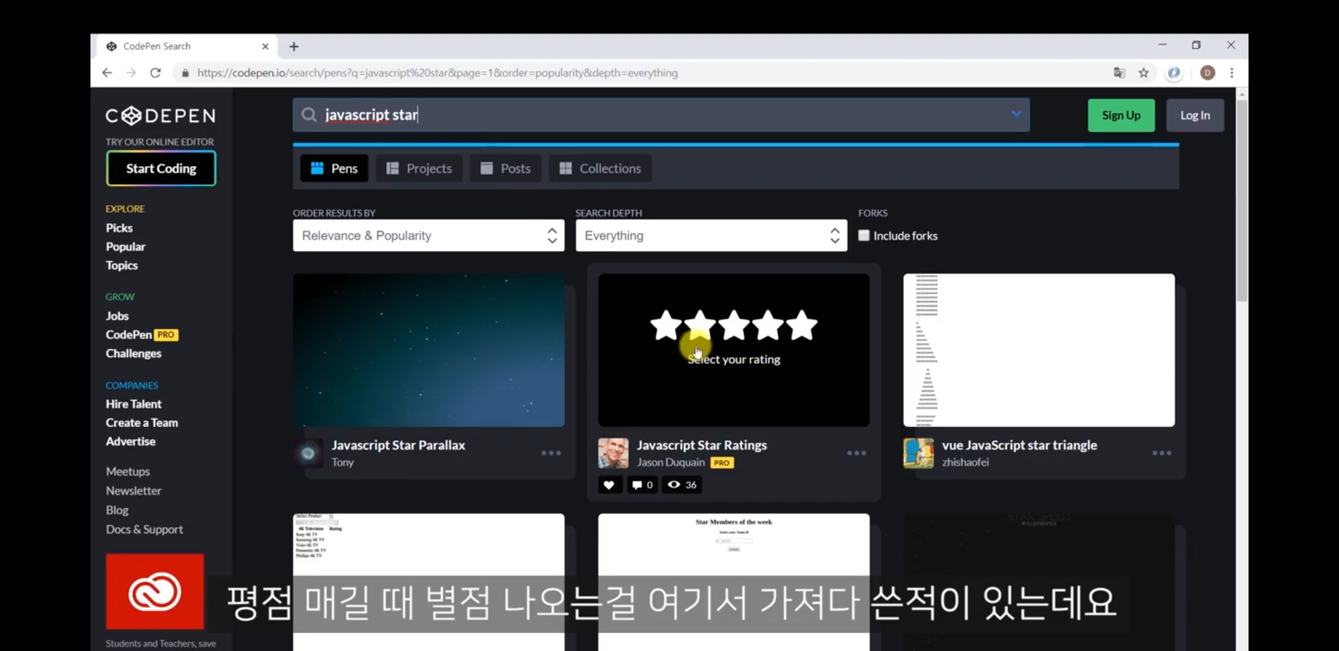Click zhishaofei's avatar picture
The width and height of the screenshot is (1339, 651).
coord(918,453)
